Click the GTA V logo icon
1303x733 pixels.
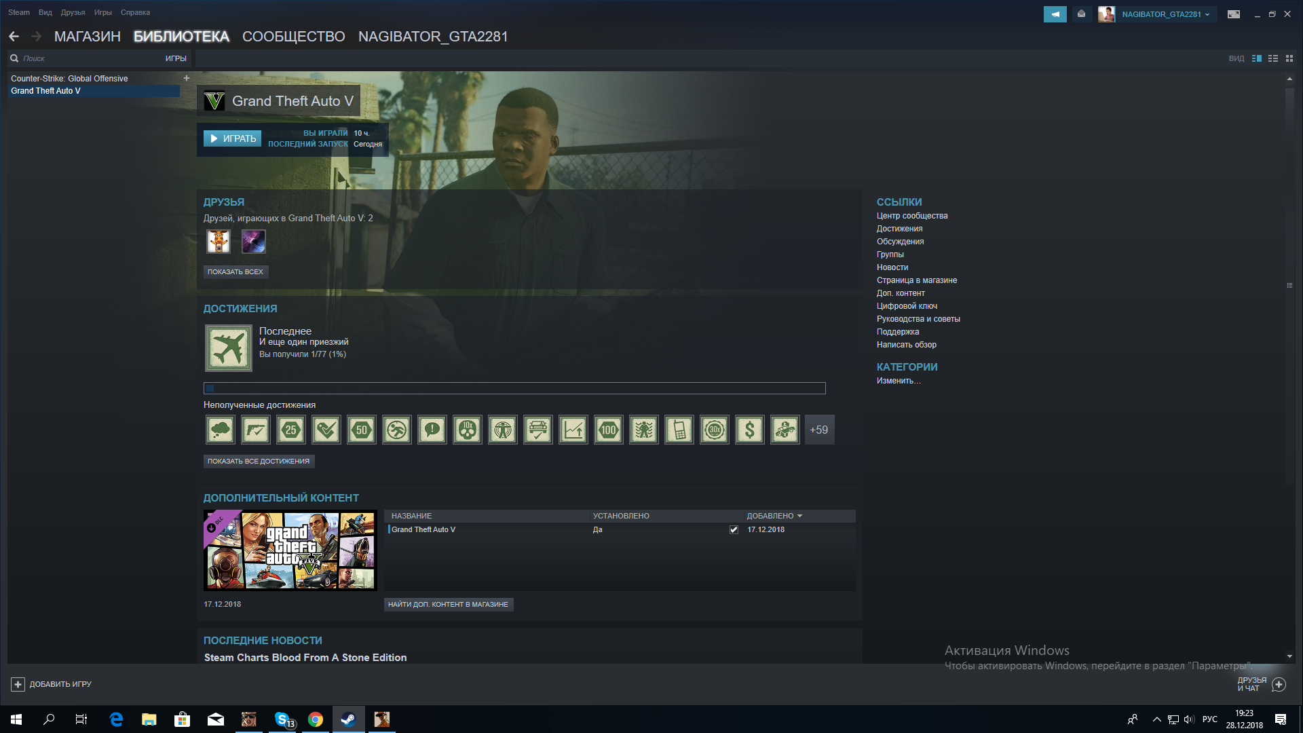pyautogui.click(x=214, y=101)
